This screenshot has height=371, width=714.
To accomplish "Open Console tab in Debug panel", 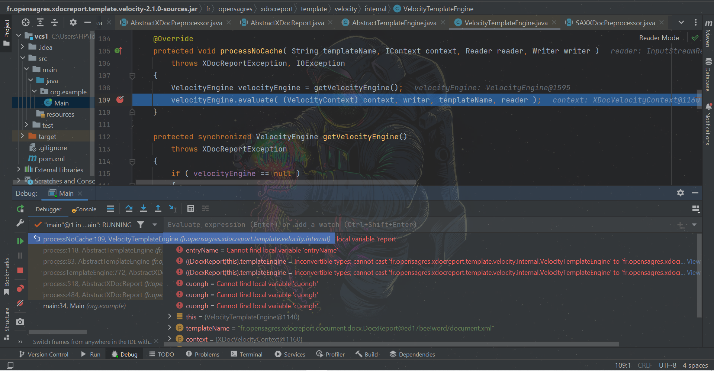I will (x=84, y=209).
